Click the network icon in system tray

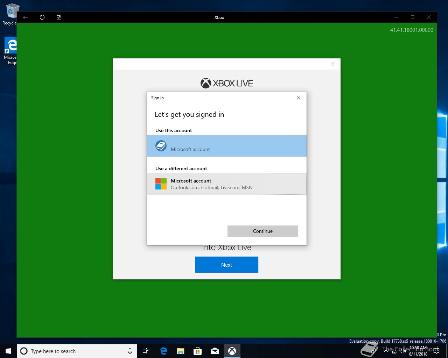tap(394, 350)
